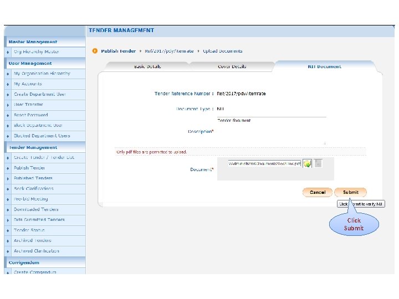399x299 pixels.
Task: Click arrow icon beside Seek Clarifications
Action: [x=8, y=189]
